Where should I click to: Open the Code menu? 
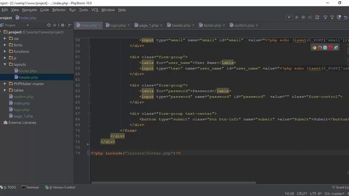pyautogui.click(x=44, y=10)
